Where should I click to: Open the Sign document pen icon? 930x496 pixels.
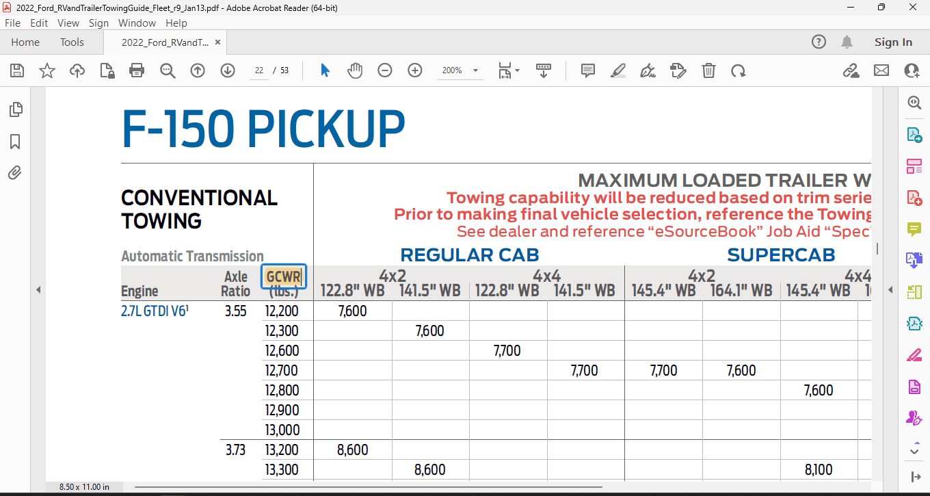tap(648, 70)
